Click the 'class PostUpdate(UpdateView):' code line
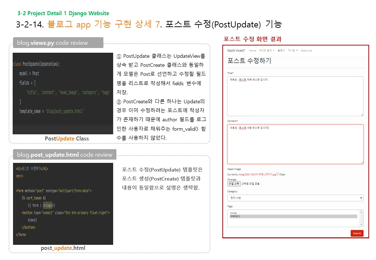Screen dimensions: 376x260 pyautogui.click(x=37, y=64)
